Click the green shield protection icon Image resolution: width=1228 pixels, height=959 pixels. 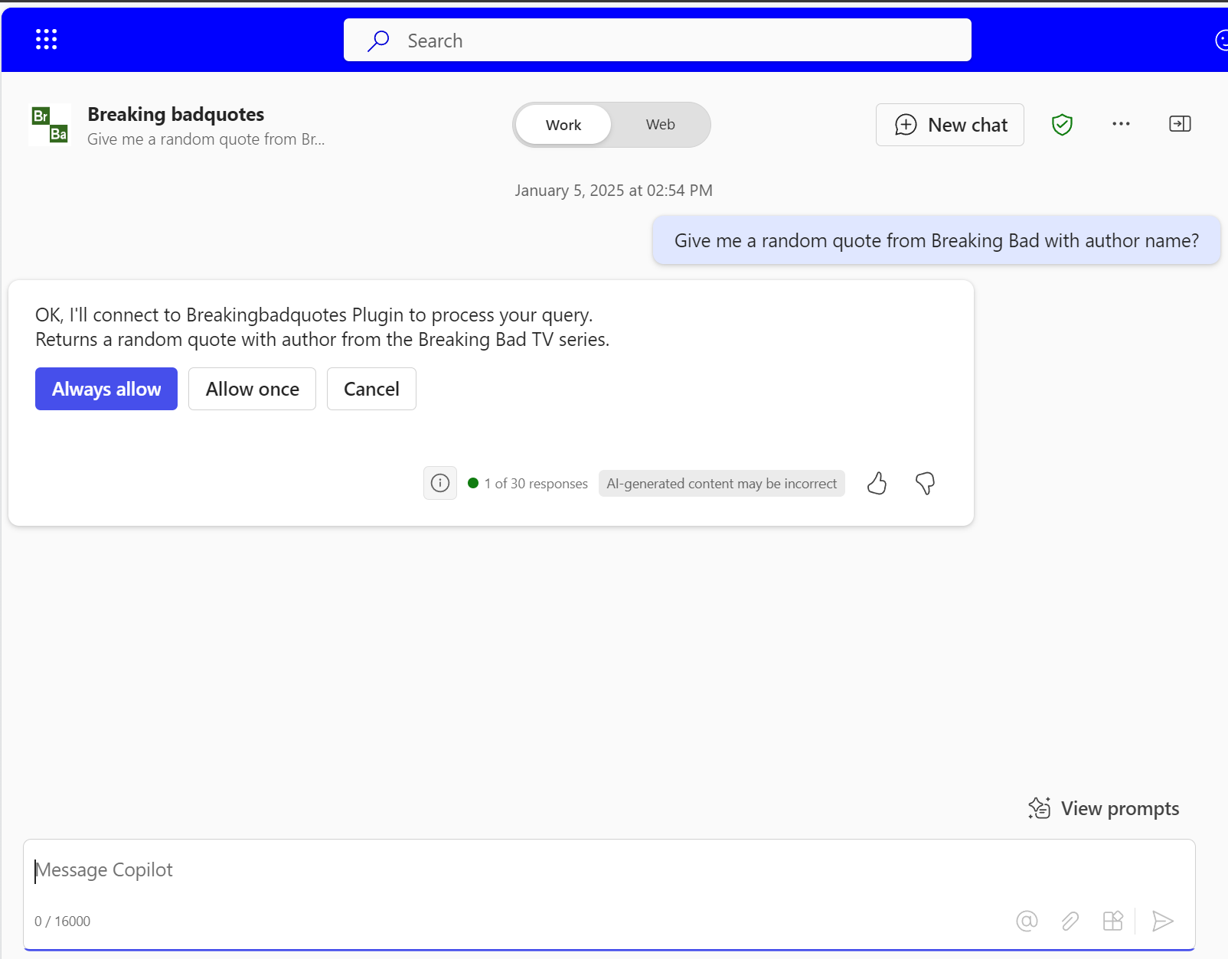[x=1062, y=124]
